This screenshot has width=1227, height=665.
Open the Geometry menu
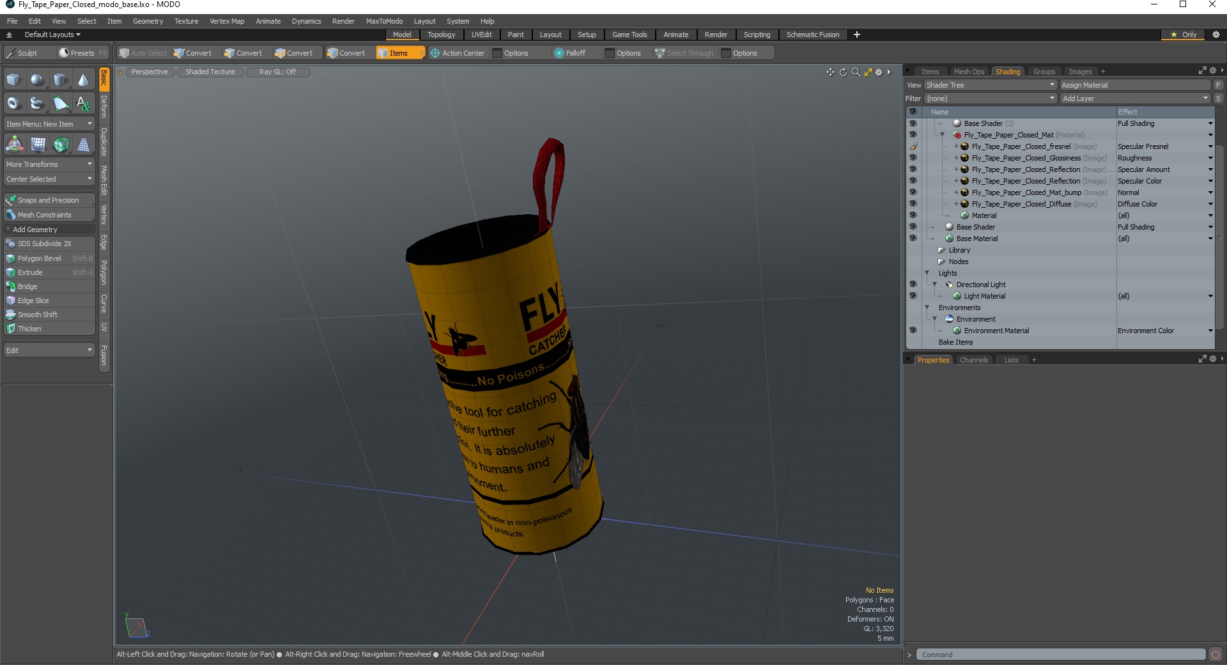(148, 21)
